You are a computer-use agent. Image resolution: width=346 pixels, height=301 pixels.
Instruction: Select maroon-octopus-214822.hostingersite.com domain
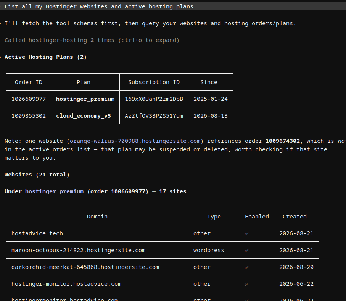pyautogui.click(x=78, y=250)
